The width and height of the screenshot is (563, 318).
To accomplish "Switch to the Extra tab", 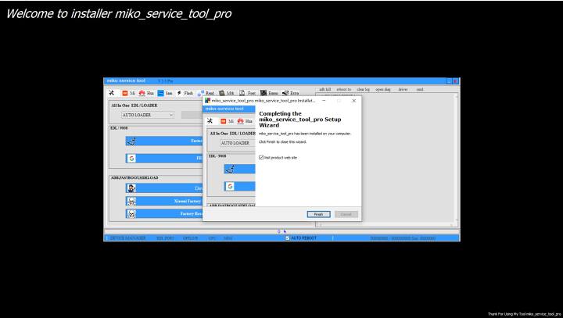I will 290,93.
